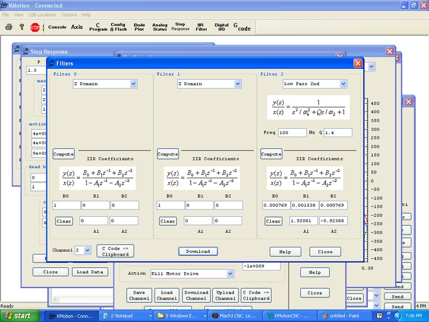Click the yellow question mark help icon
429x322 pixels.
coord(21,27)
